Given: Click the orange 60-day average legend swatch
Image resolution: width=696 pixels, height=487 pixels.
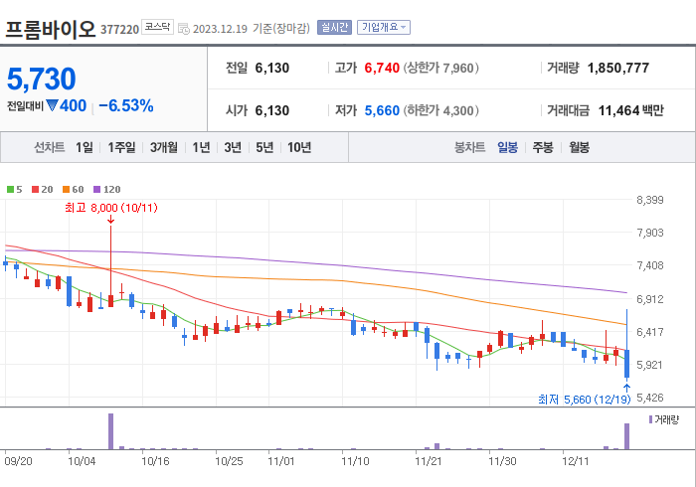Looking at the screenshot, I should pyautogui.click(x=67, y=190).
